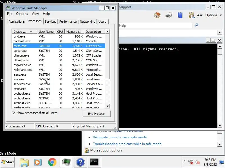Select the ctfmon.exe process

click(x=58, y=55)
